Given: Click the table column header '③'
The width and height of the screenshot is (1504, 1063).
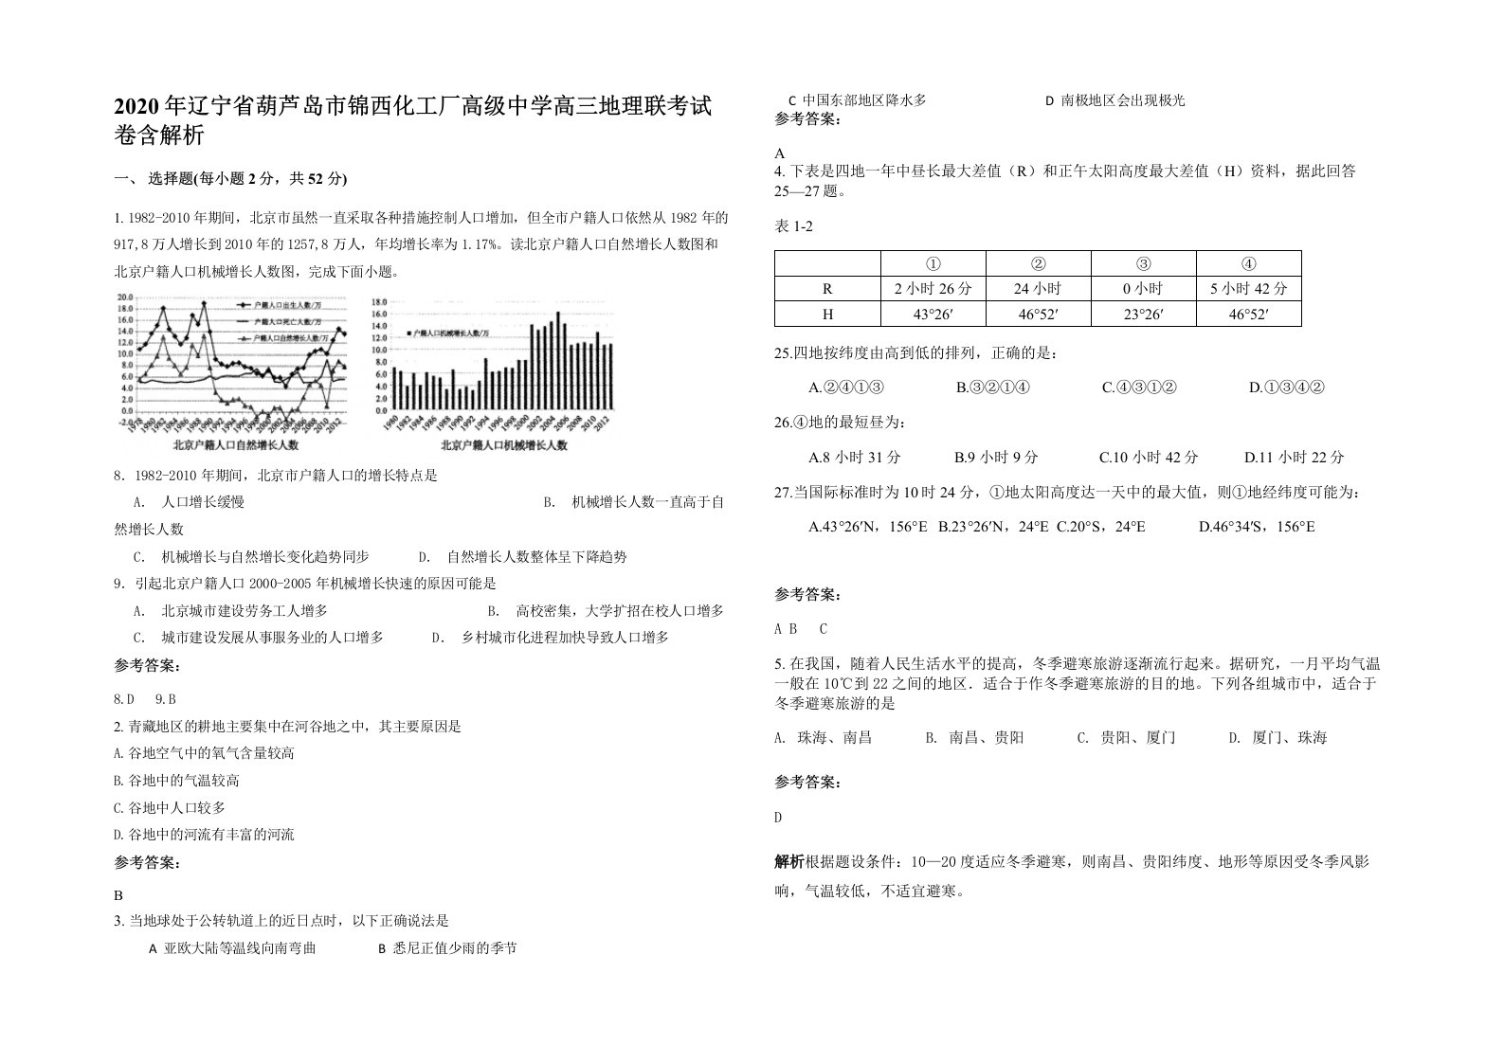Looking at the screenshot, I should (x=1143, y=264).
